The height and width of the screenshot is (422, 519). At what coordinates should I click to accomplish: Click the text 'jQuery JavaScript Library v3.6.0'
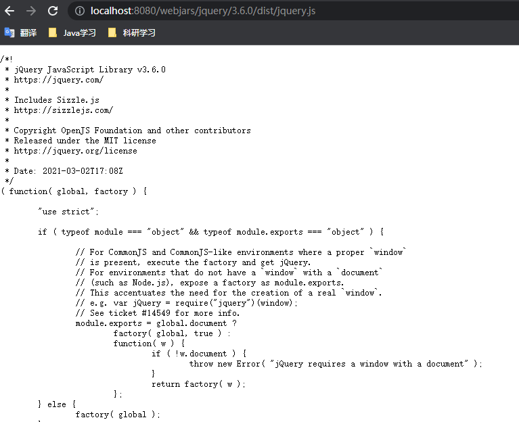90,70
